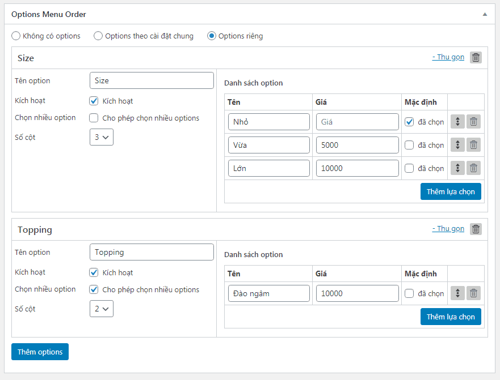Click reorder handle for Nhỏ row
This screenshot has width=500, height=380.
coord(457,122)
